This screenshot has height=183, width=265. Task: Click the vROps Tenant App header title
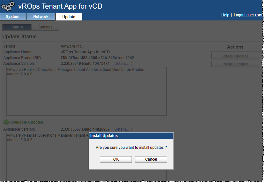tap(60, 6)
